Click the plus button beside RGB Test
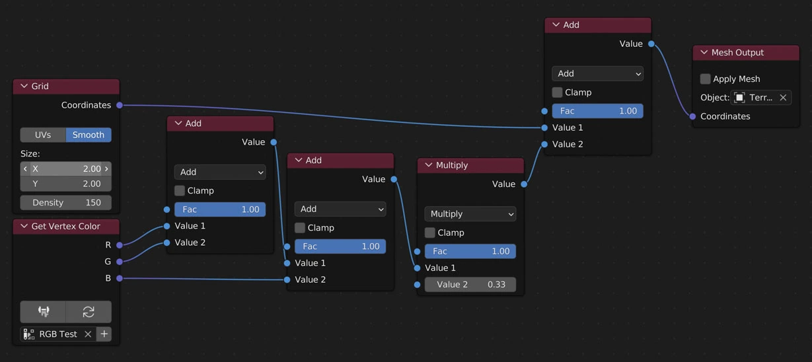This screenshot has width=812, height=362. coord(104,334)
